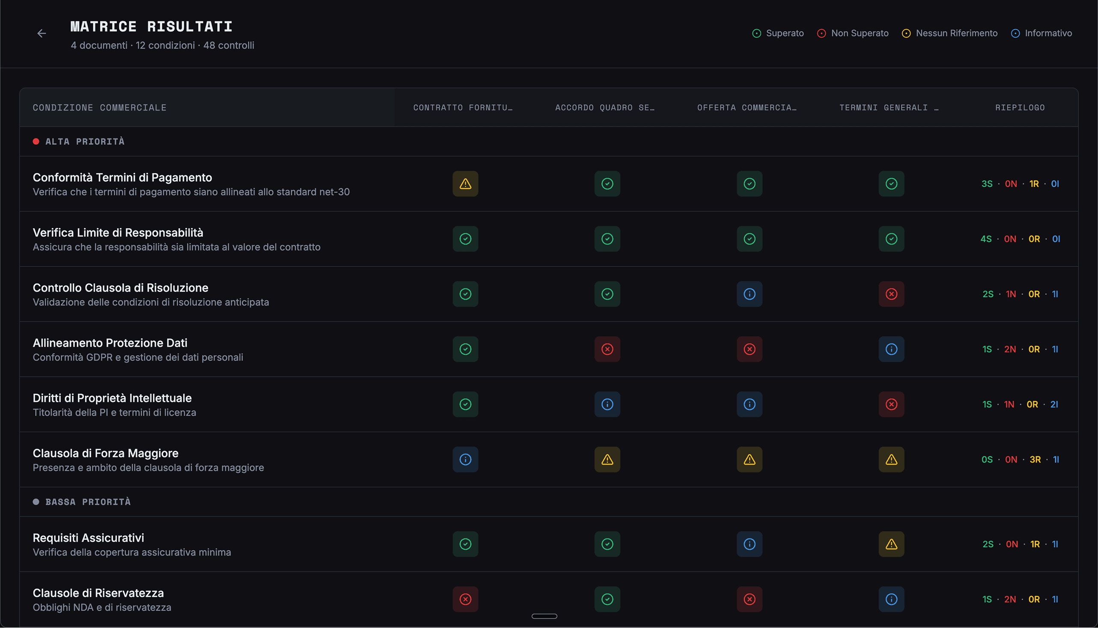Click the back arrow beside Matrice Risultati
Viewport: 1098px width, 628px height.
pos(42,33)
